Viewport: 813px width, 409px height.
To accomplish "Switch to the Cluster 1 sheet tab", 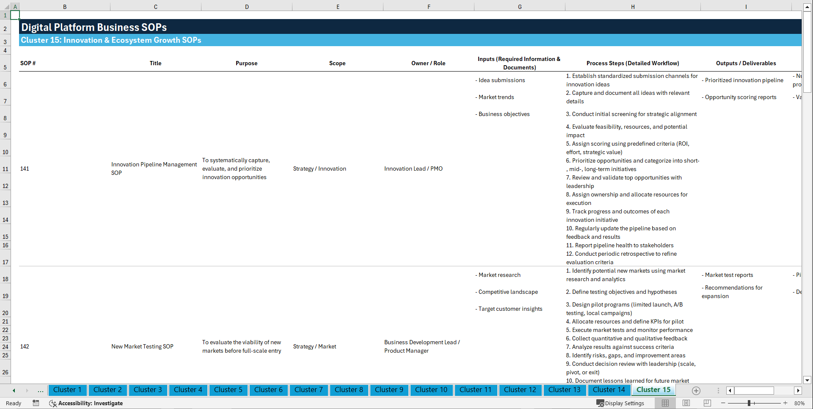I will point(67,390).
